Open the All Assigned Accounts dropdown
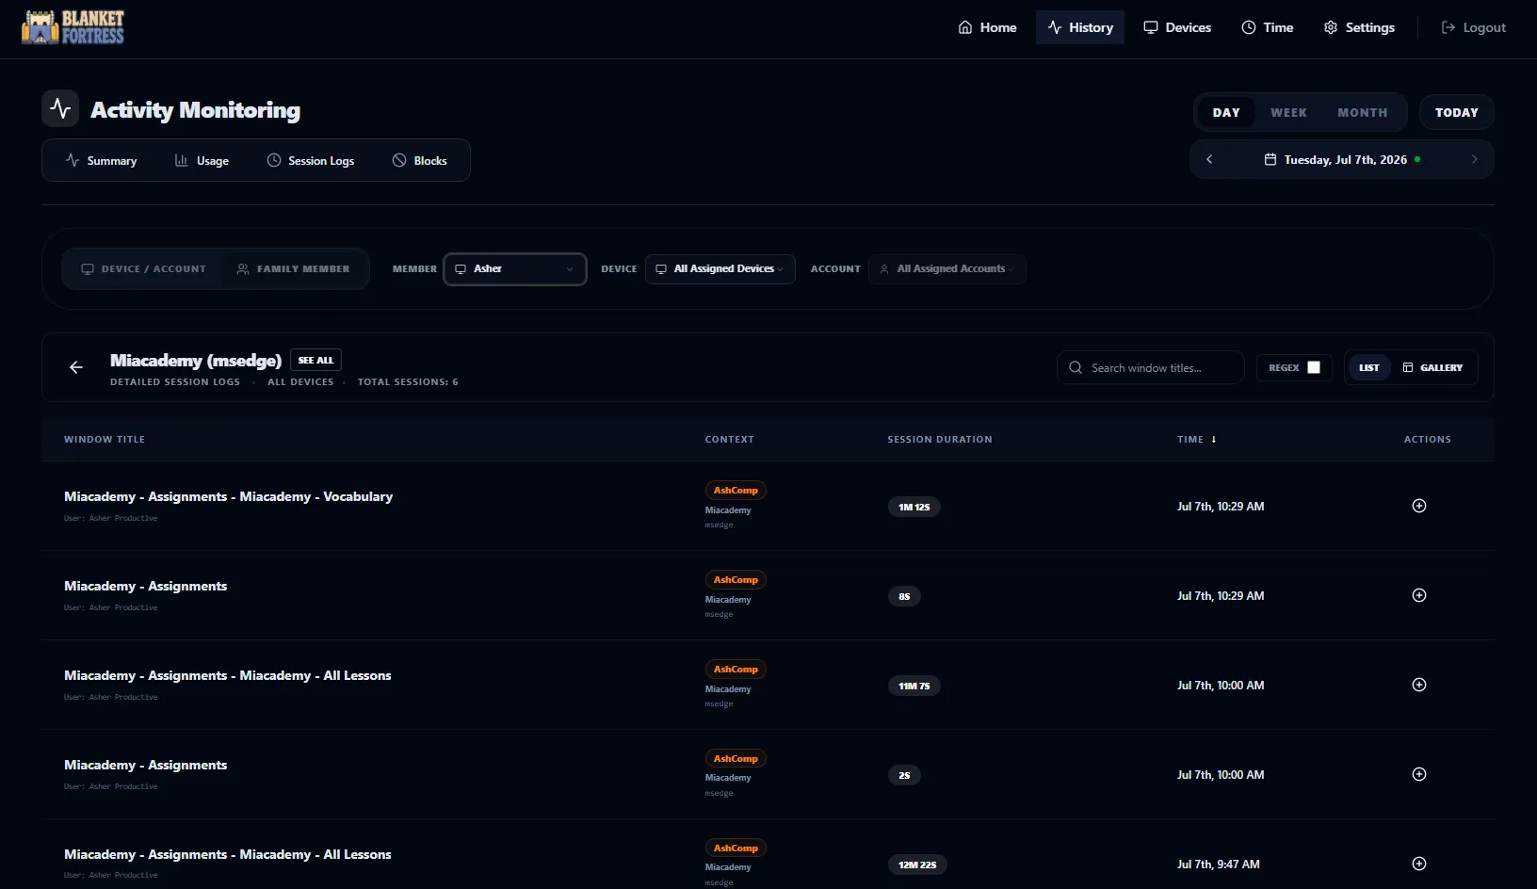Viewport: 1537px width, 889px height. (x=947, y=269)
